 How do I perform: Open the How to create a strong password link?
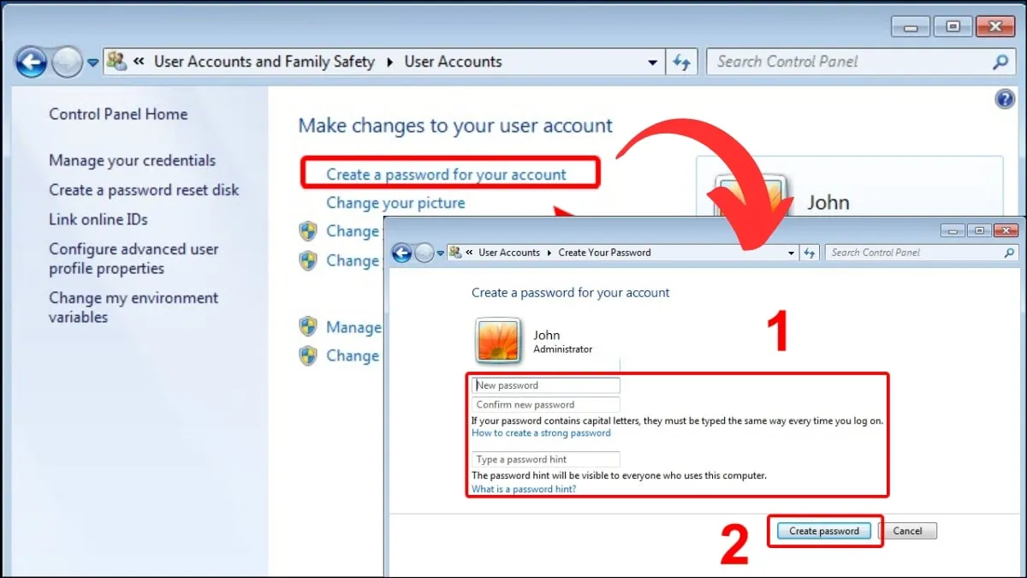click(541, 433)
